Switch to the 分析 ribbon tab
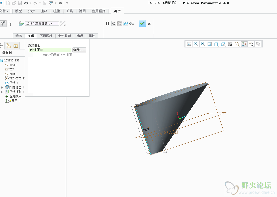This screenshot has height=197, width=277. coord(31,11)
